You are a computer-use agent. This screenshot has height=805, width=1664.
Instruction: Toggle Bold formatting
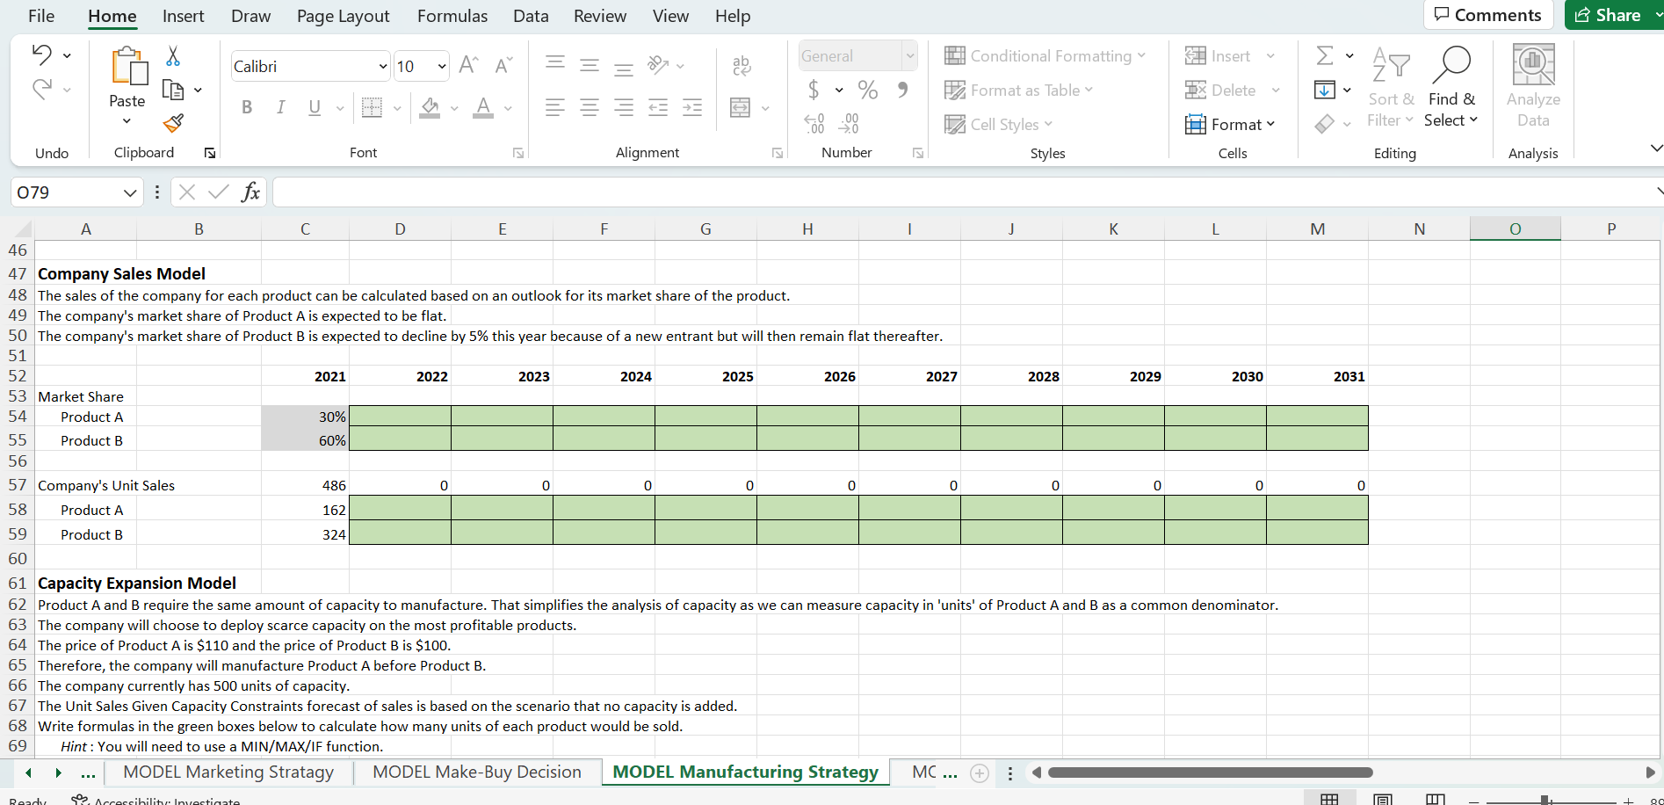tap(247, 107)
